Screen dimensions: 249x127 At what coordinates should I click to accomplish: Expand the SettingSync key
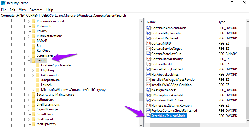point(29,100)
